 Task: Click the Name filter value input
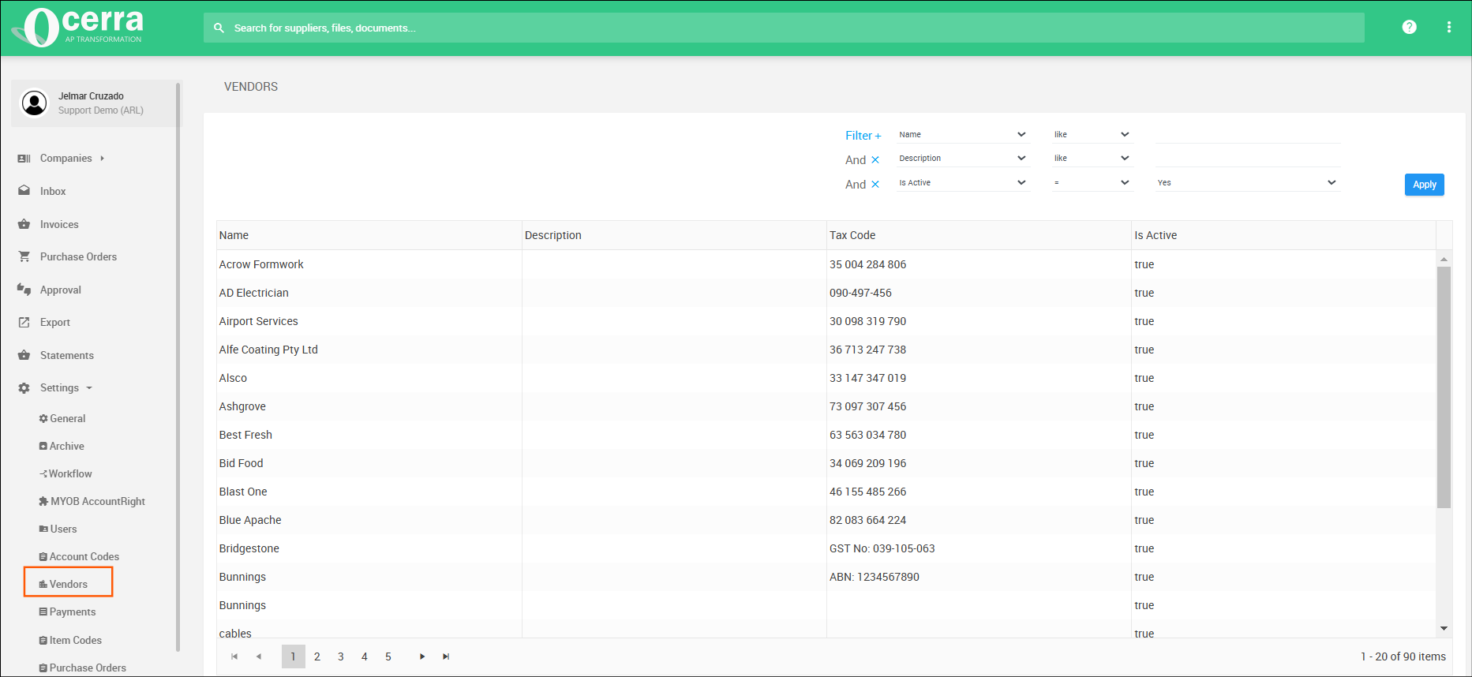pyautogui.click(x=1248, y=135)
